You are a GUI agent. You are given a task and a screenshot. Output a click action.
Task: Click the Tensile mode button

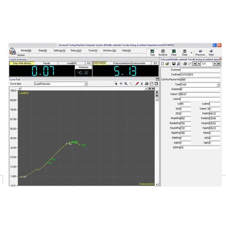[x=46, y=63]
